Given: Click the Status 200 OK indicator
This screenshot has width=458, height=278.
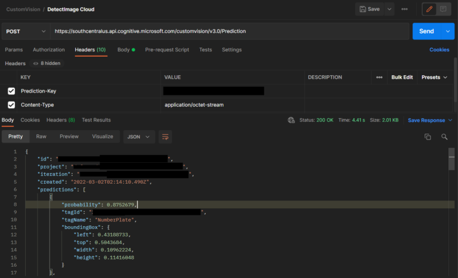Looking at the screenshot, I should [316, 120].
